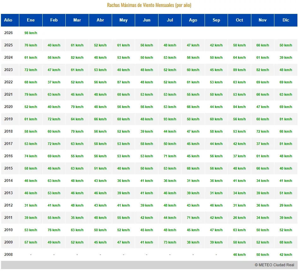Click the 'Oct' column header
This screenshot has height=271, width=299.
click(x=239, y=20)
